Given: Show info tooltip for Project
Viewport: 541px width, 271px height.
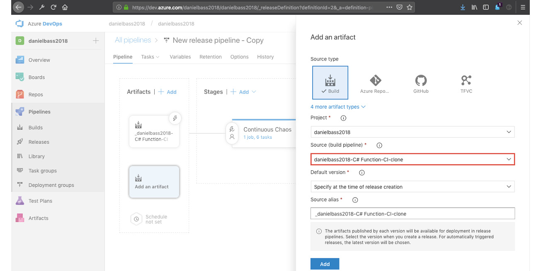Looking at the screenshot, I should 343,118.
